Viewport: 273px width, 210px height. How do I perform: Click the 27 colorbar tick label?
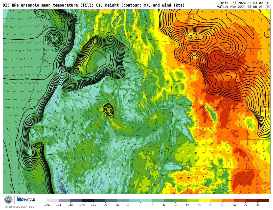pyautogui.click(x=245, y=205)
